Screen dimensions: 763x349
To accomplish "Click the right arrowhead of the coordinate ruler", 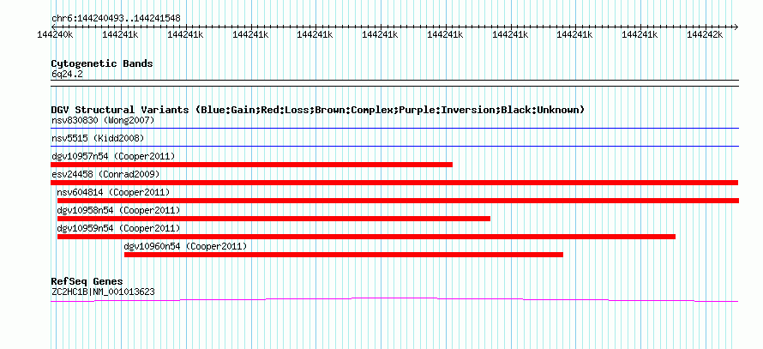I will coord(736,27).
